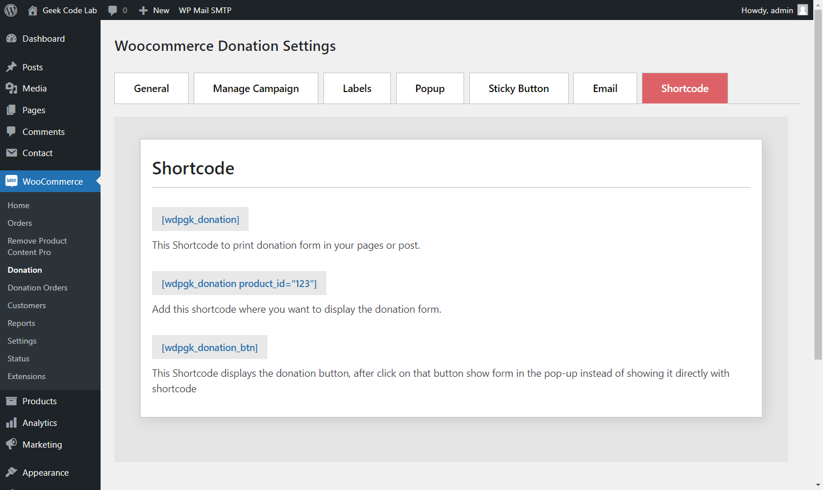Open the Marketing menu label

[42, 444]
